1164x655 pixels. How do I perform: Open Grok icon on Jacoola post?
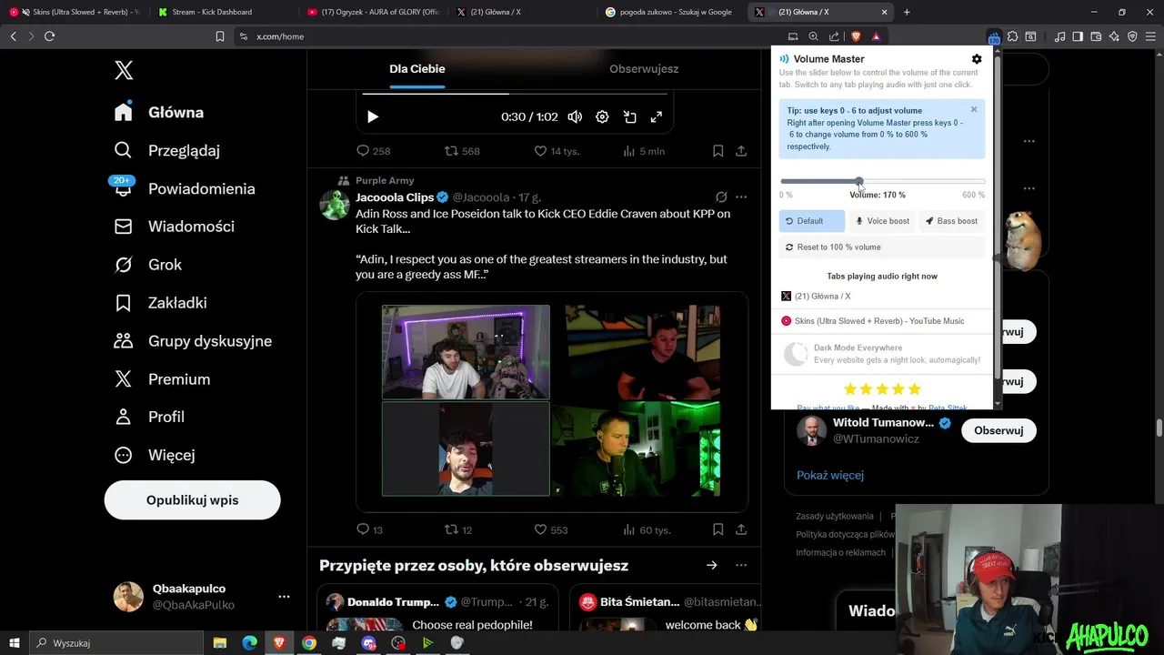[721, 196]
